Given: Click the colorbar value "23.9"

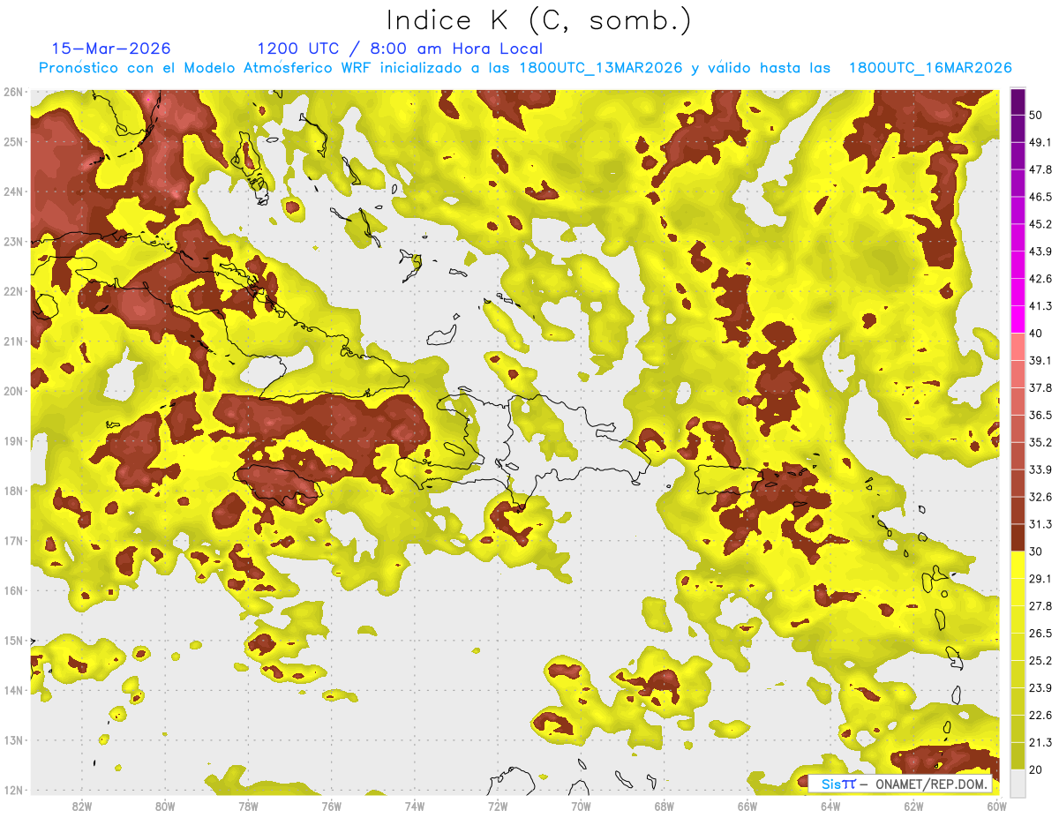Looking at the screenshot, I should [x=1040, y=687].
